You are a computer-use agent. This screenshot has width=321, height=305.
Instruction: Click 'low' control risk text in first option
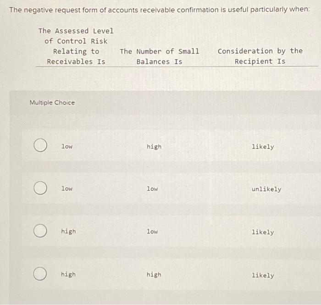pos(67,146)
